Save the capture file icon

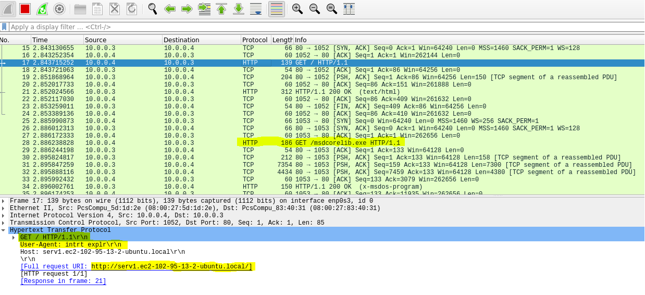97,9
